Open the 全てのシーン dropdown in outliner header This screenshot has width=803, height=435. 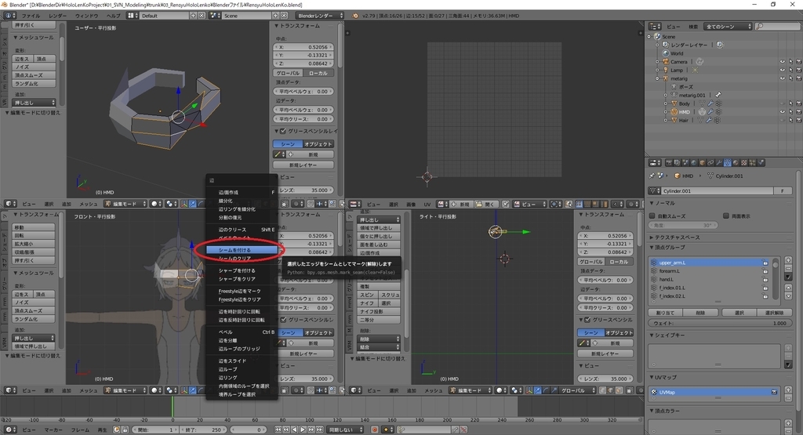729,26
